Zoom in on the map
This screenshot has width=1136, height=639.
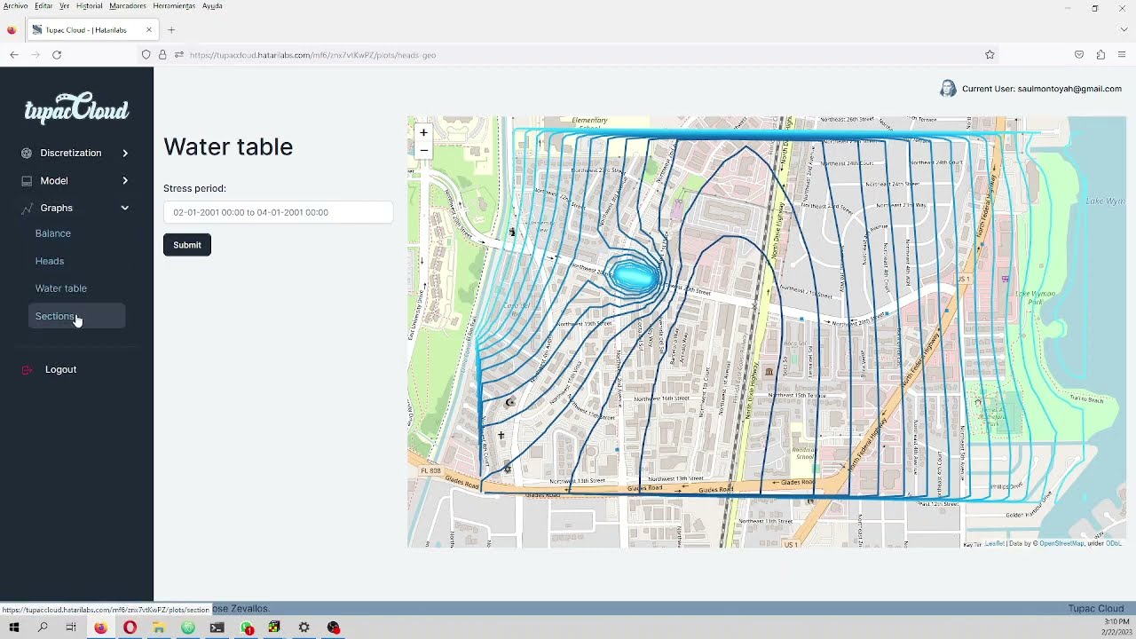pos(423,132)
